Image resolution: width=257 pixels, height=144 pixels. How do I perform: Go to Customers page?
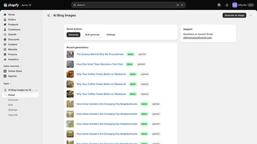14,29
